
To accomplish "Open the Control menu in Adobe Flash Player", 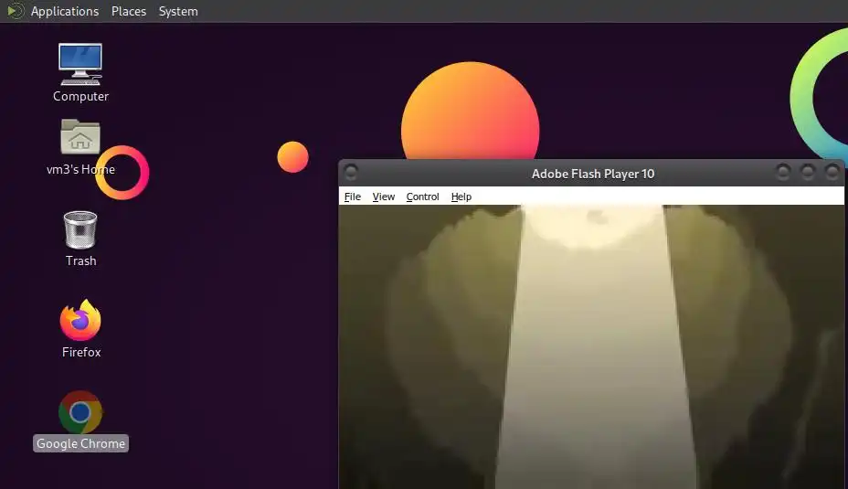I will [422, 197].
